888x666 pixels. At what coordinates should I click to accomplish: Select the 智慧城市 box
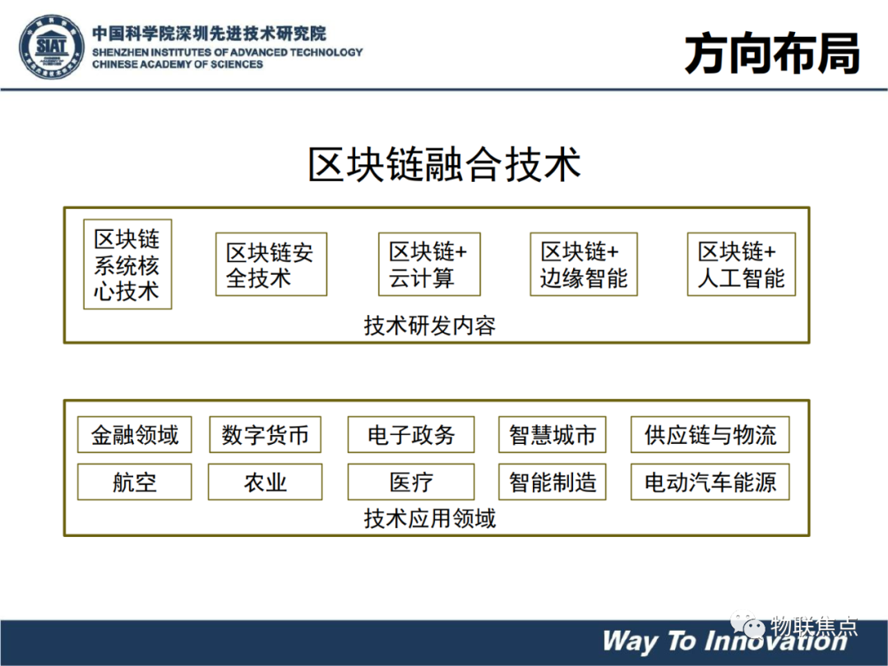tap(553, 435)
